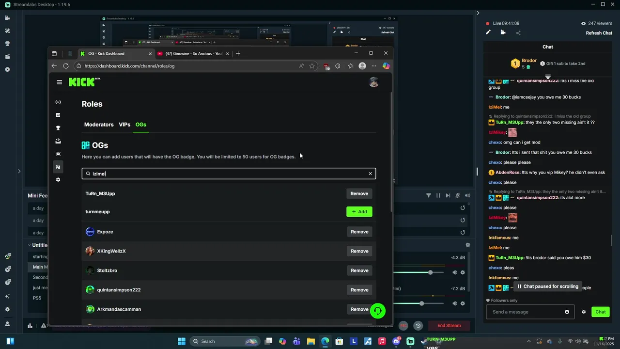Open Stream page in Kick dashboard sidebar
Image resolution: width=620 pixels, height=349 pixels.
coord(58,102)
